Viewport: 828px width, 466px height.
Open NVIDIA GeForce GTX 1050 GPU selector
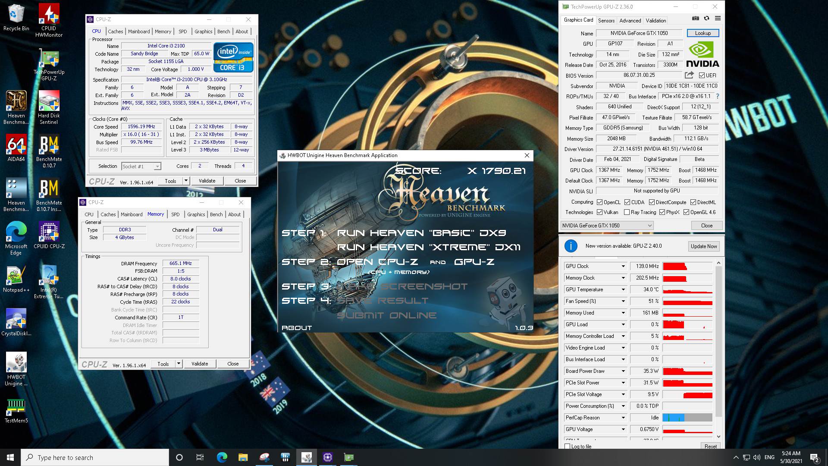pos(607,226)
